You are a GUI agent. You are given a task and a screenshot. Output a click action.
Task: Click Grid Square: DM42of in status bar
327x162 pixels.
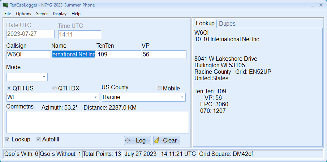(226, 154)
